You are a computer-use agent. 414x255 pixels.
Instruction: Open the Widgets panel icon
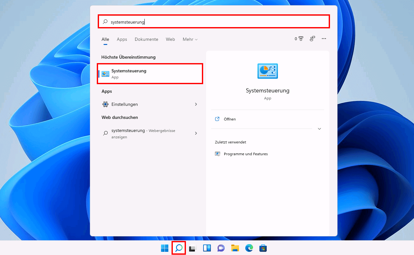207,248
